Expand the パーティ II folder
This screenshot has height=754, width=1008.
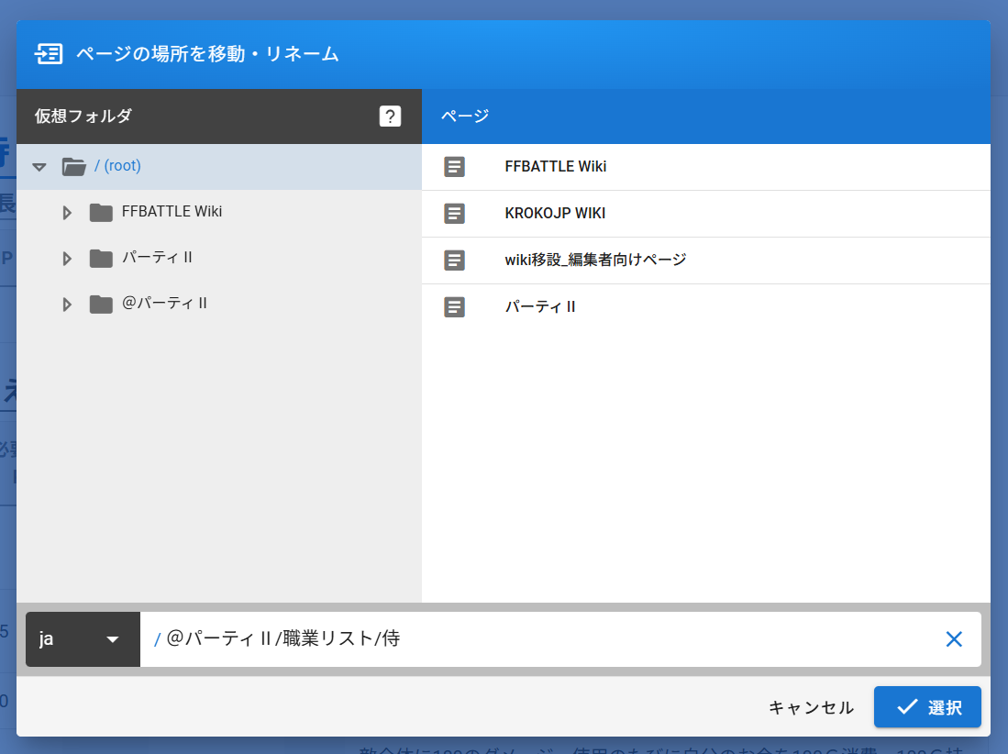tap(66, 259)
